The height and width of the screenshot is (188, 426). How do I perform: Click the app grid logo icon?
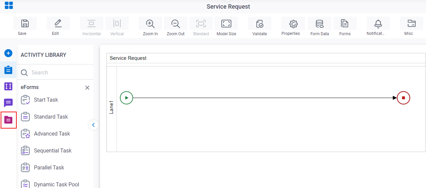(x=9, y=5)
